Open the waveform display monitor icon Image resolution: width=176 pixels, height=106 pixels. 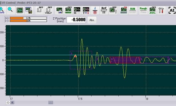(20, 10)
